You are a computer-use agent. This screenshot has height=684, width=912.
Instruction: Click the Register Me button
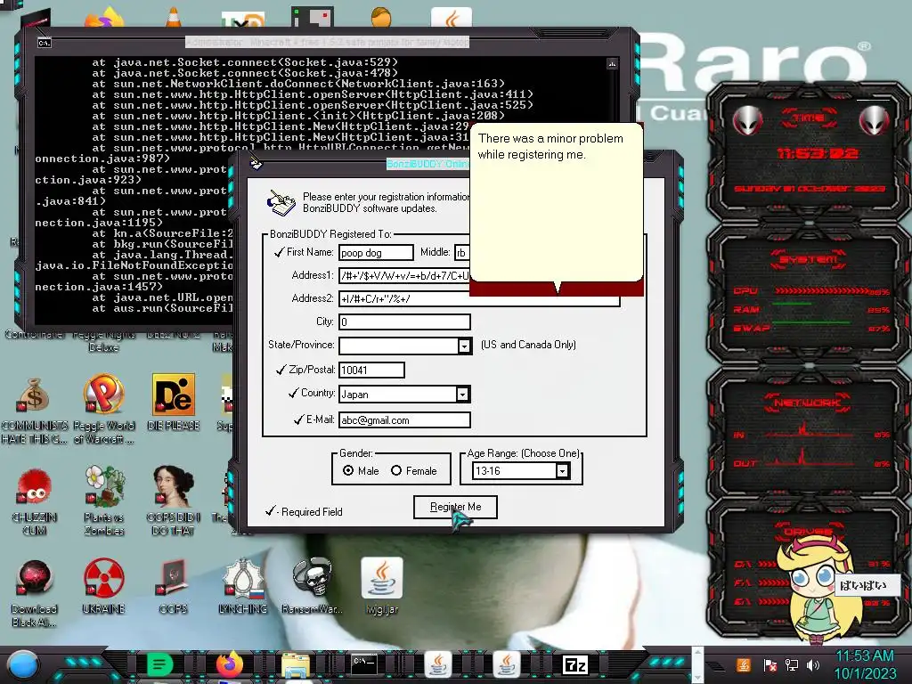[x=455, y=507]
